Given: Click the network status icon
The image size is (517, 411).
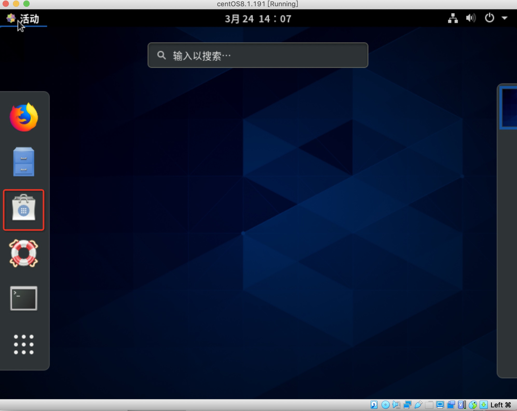Looking at the screenshot, I should click(x=453, y=18).
